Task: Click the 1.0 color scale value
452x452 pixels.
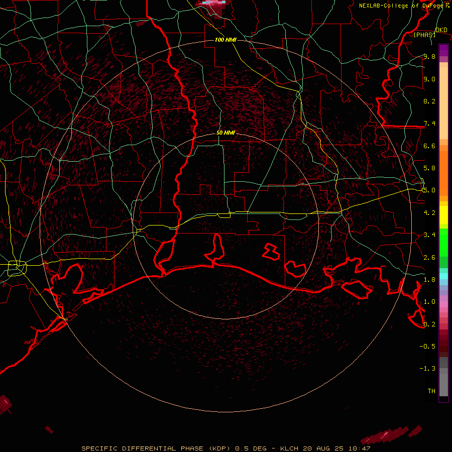Action: pos(429,302)
